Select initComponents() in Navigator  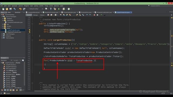pos(11,69)
